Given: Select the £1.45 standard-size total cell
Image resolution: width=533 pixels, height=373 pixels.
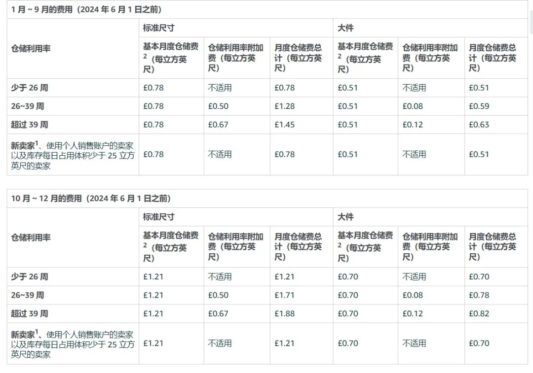Looking at the screenshot, I should coord(285,125).
